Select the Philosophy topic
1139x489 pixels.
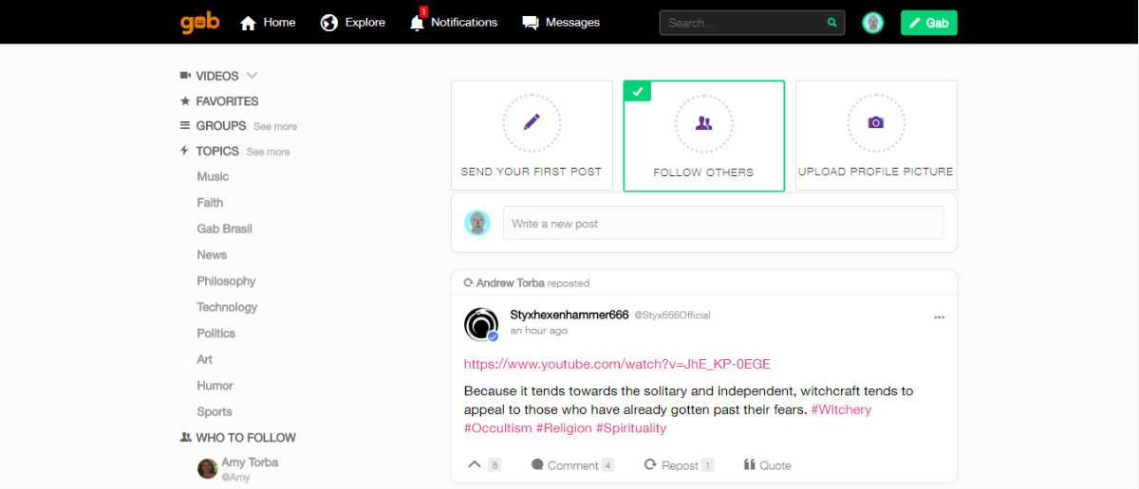[226, 281]
